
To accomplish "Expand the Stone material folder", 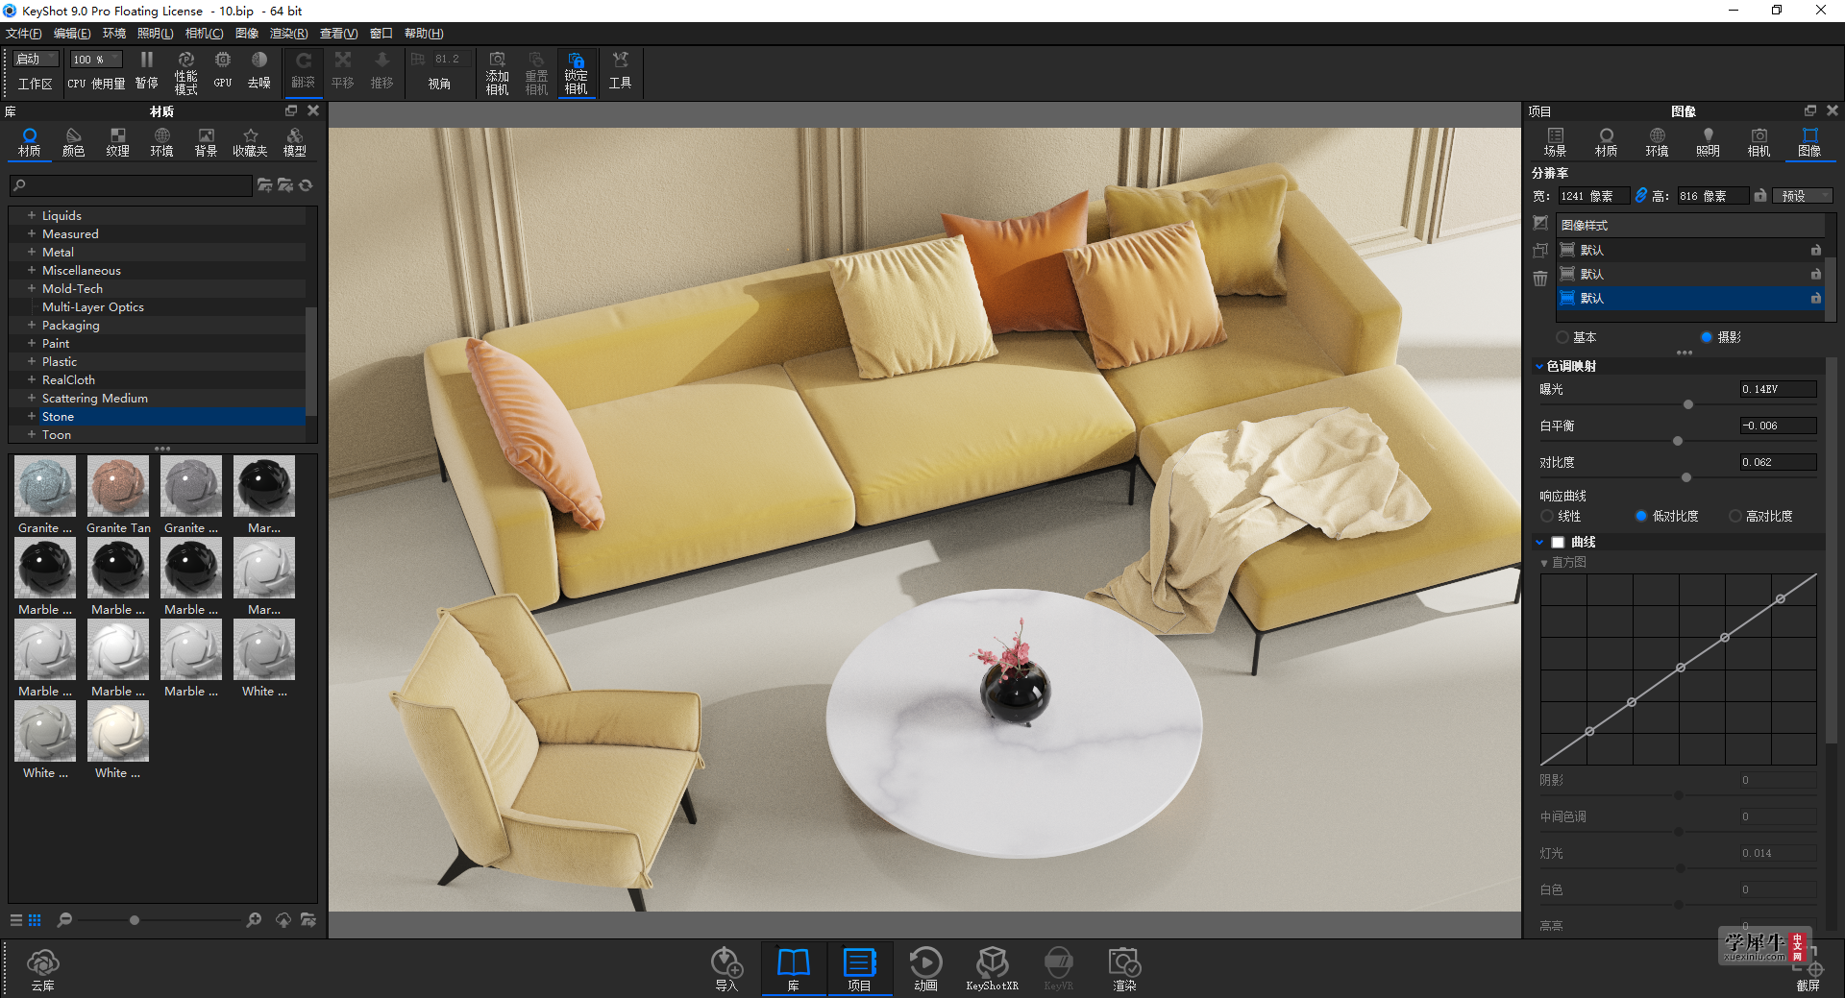I will (32, 416).
